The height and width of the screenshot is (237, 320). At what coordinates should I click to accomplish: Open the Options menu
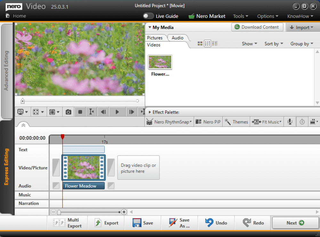268,16
